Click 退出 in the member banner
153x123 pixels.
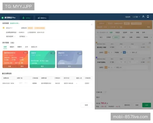pyautogui.click(x=148, y=27)
